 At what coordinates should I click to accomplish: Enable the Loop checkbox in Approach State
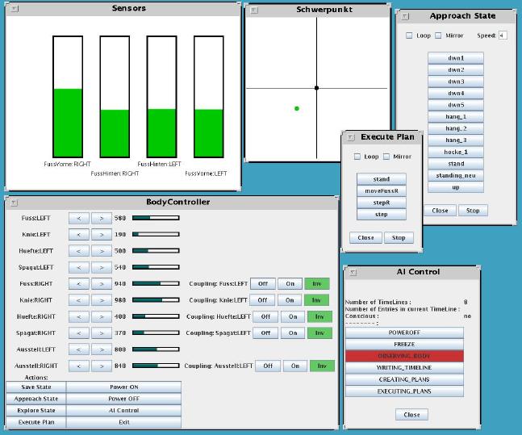point(409,36)
